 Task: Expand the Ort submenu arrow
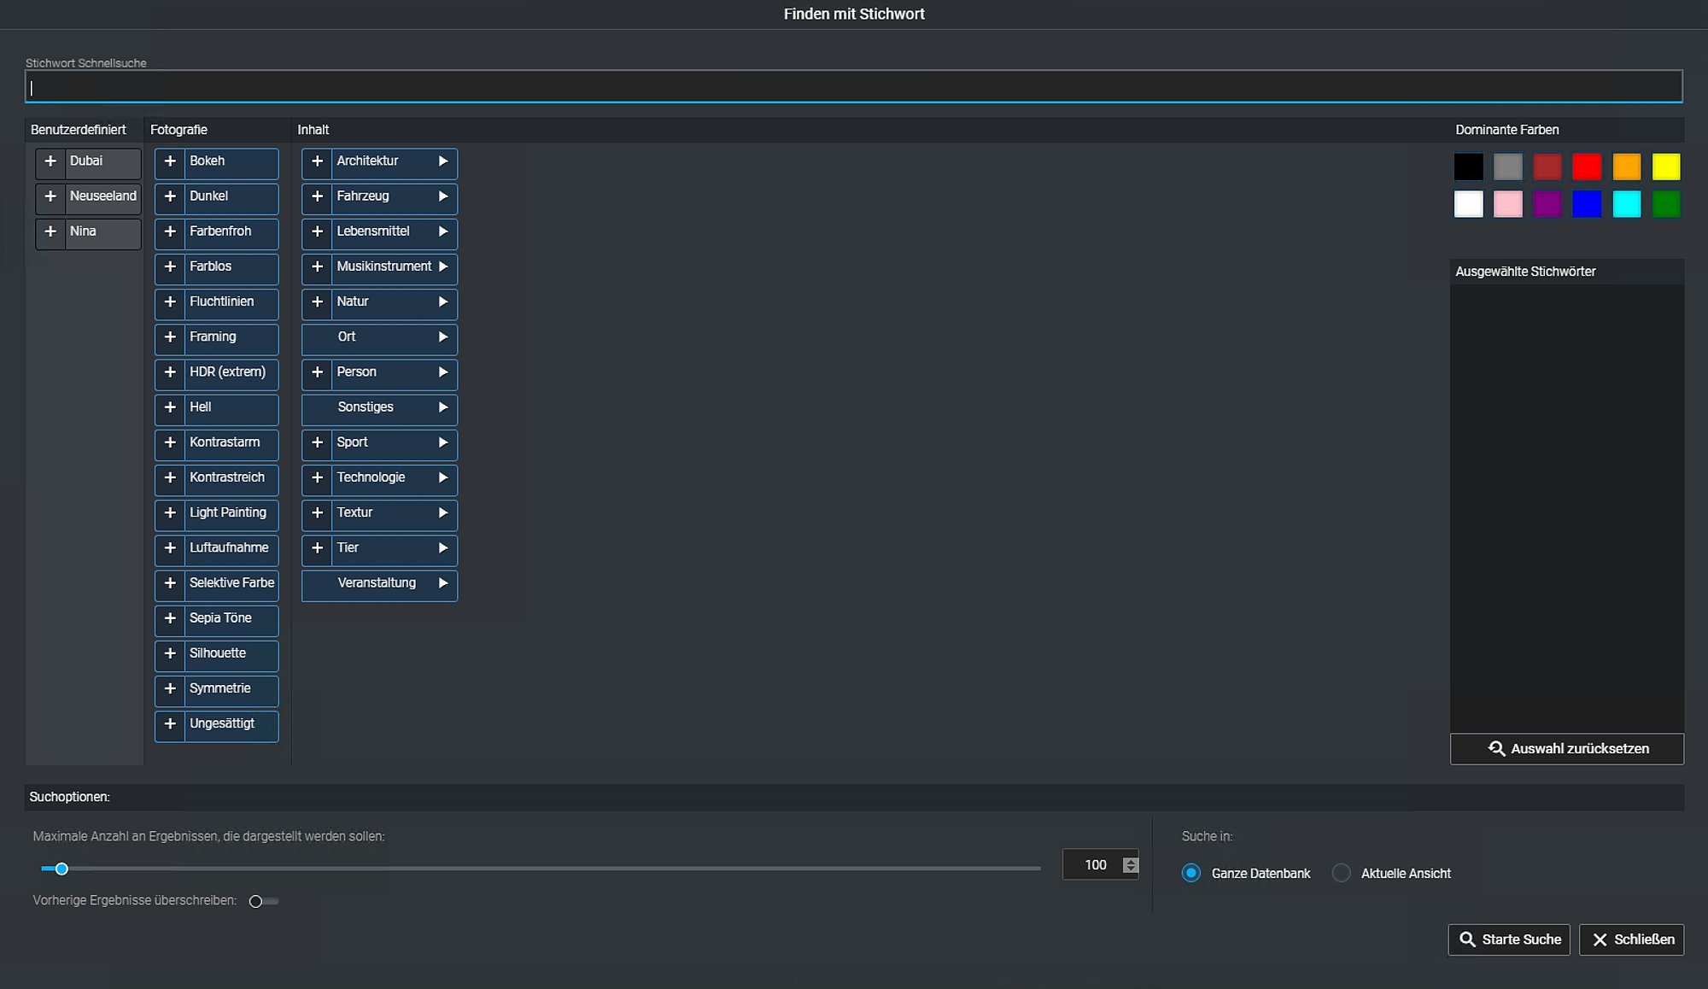(x=443, y=337)
